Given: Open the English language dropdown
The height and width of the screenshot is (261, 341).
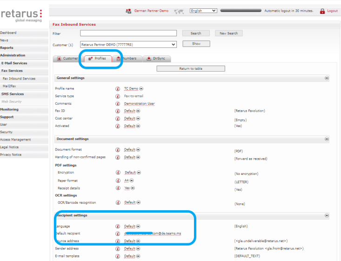Looking at the screenshot, I should click(203, 11).
